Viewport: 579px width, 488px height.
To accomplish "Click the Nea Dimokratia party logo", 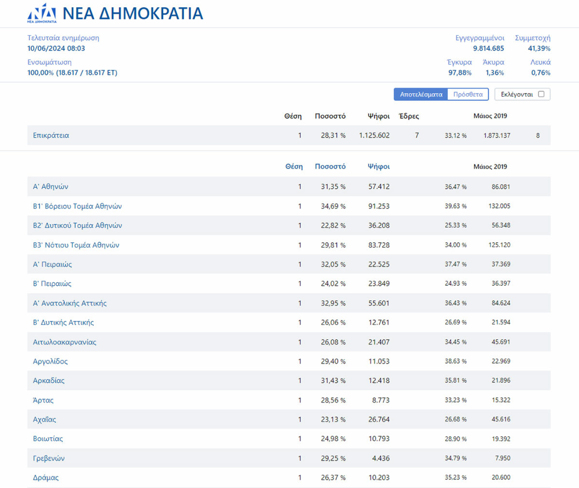I will (42, 13).
